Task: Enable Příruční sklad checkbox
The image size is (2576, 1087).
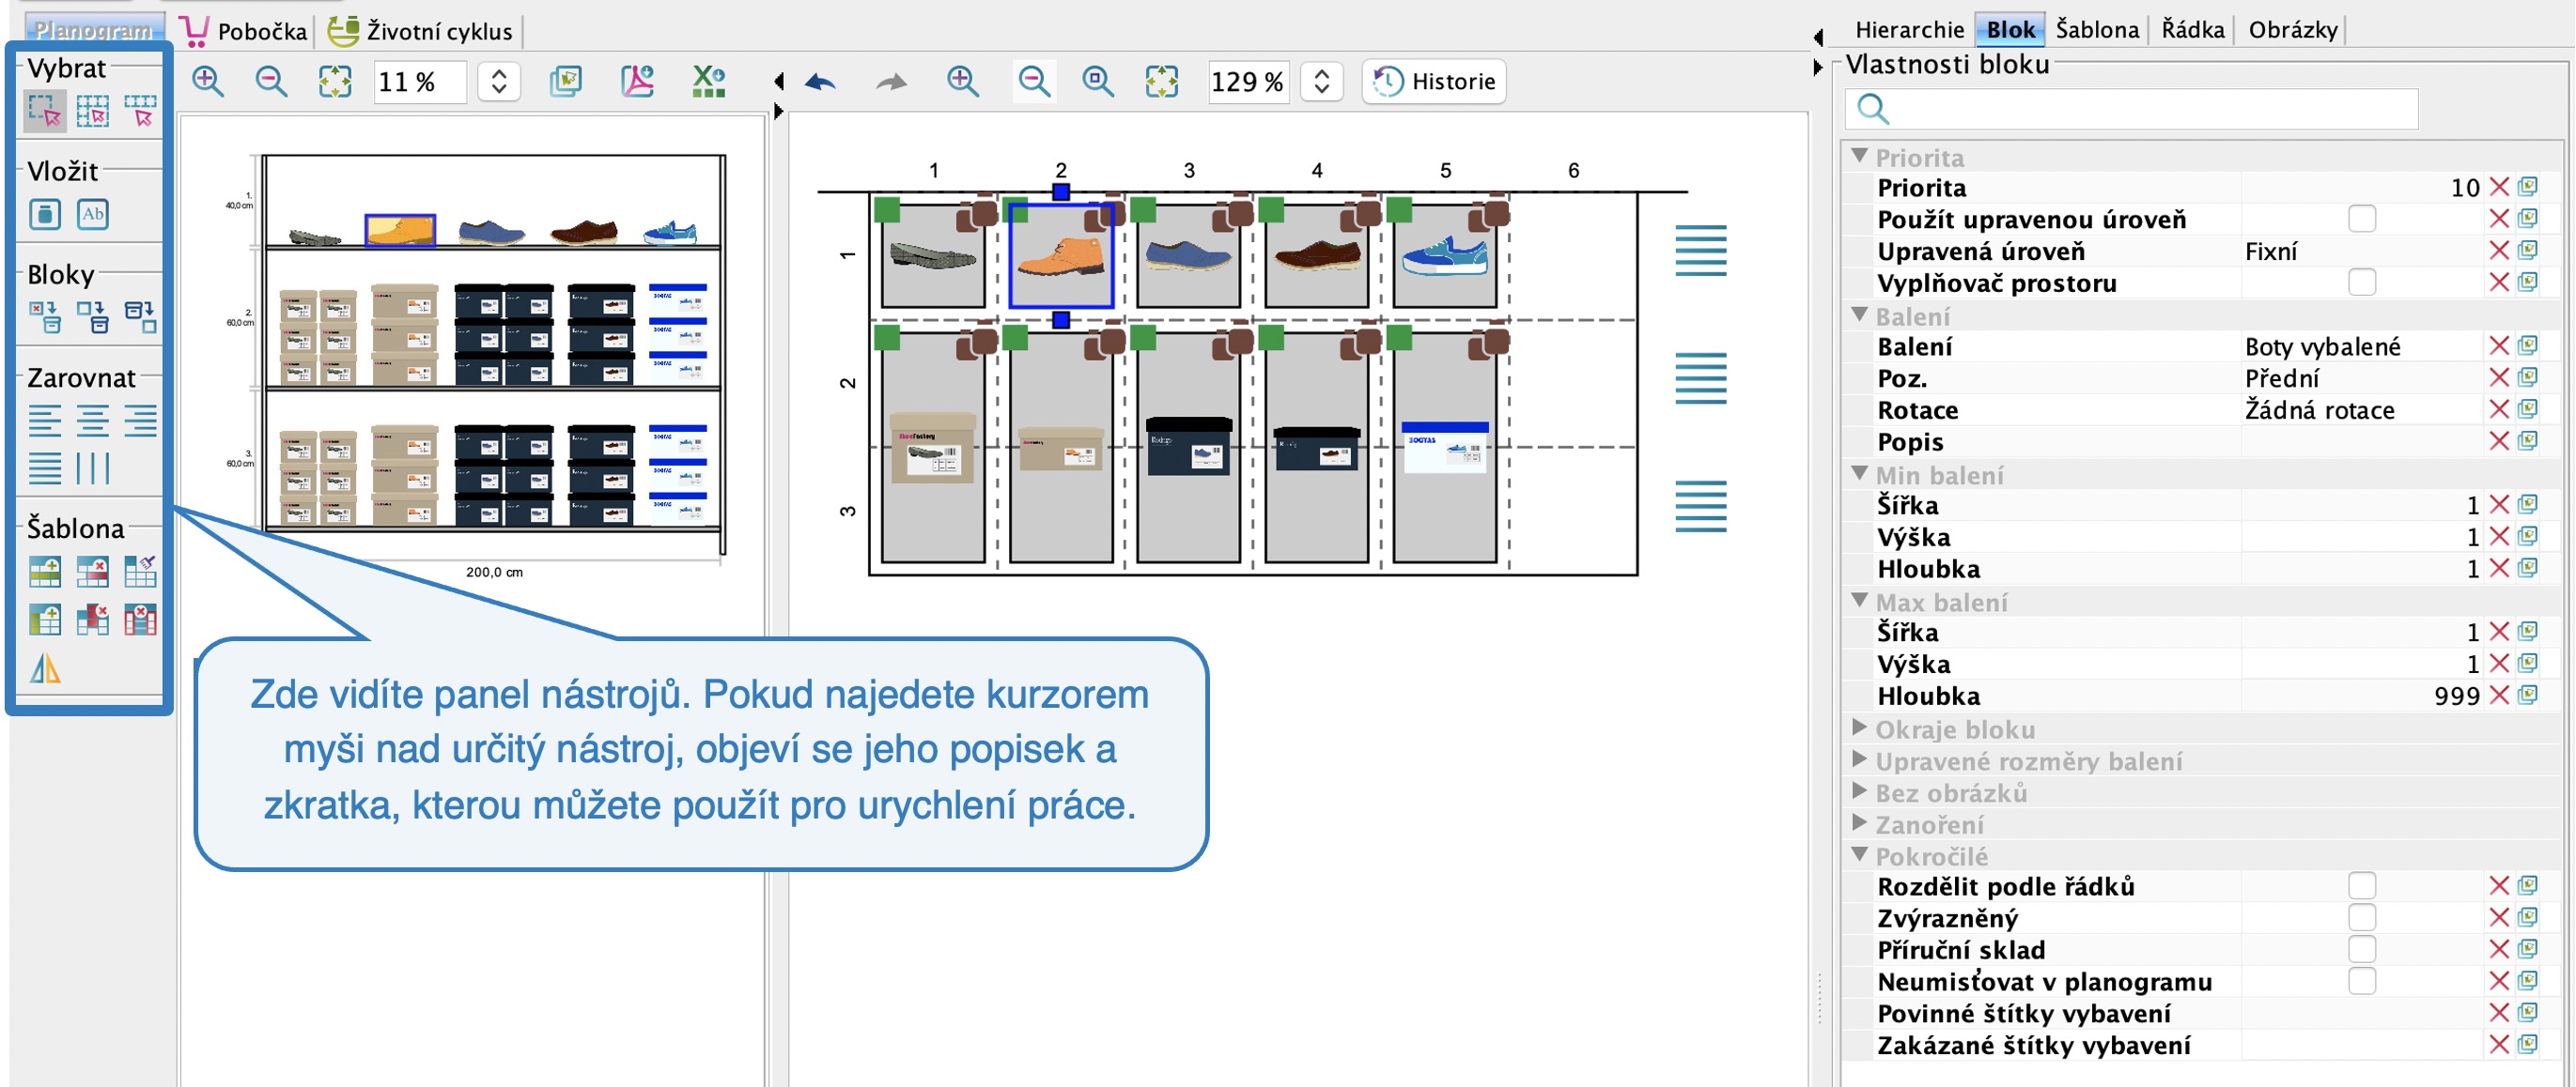Action: [x=2361, y=950]
